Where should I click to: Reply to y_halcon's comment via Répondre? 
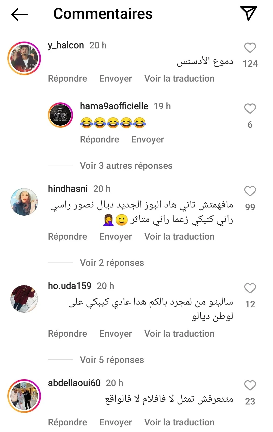67,78
